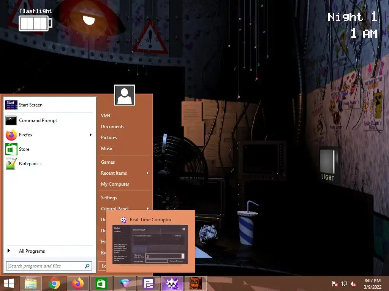Screen dimensions: 389x291
Task: Expand the Control Panel submenu
Action: point(148,209)
